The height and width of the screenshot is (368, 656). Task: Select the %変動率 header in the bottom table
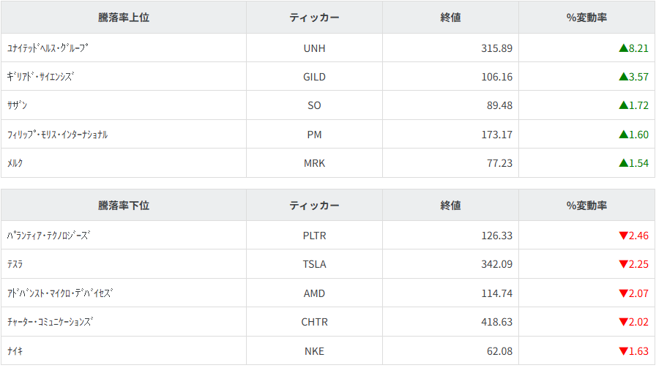(586, 206)
